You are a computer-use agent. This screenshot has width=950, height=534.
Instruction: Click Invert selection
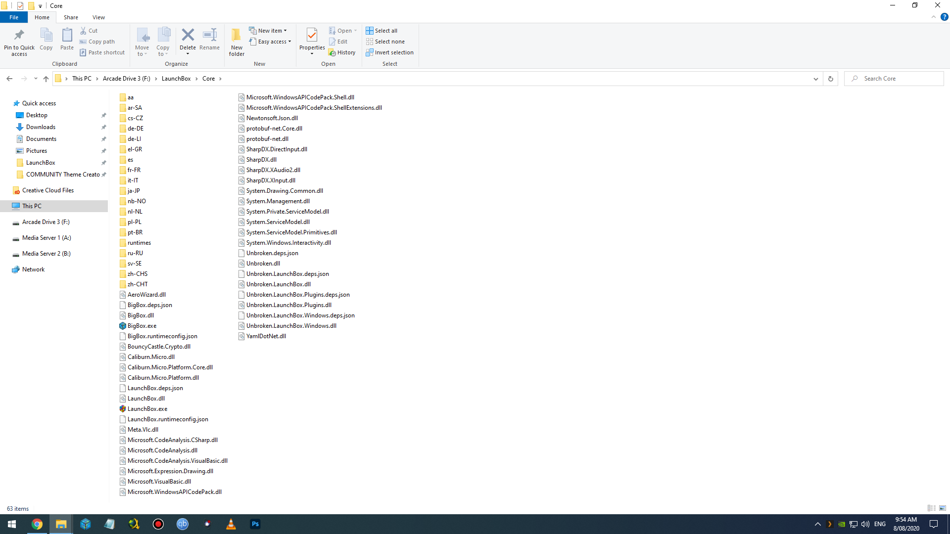389,52
